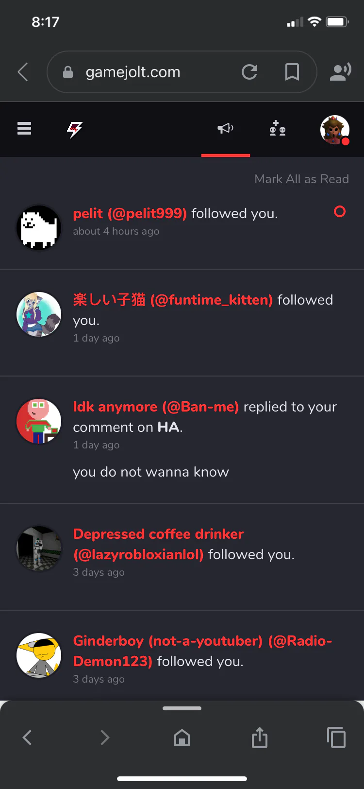The height and width of the screenshot is (789, 364).
Task: Open Idk anymore (@Ban-me) avatar
Action: coord(39,421)
